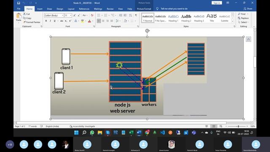Image resolution: width=270 pixels, height=152 pixels.
Task: Open Ribbon Display Options icon
Action: tap(228, 3)
